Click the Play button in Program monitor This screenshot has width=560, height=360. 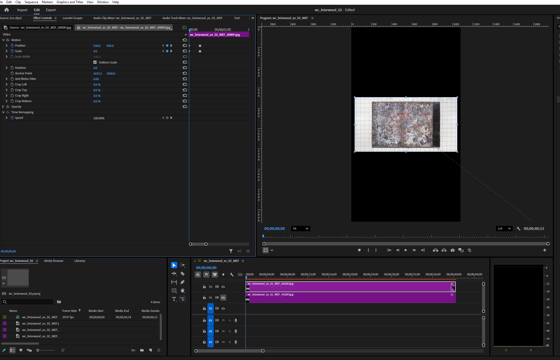pos(406,250)
